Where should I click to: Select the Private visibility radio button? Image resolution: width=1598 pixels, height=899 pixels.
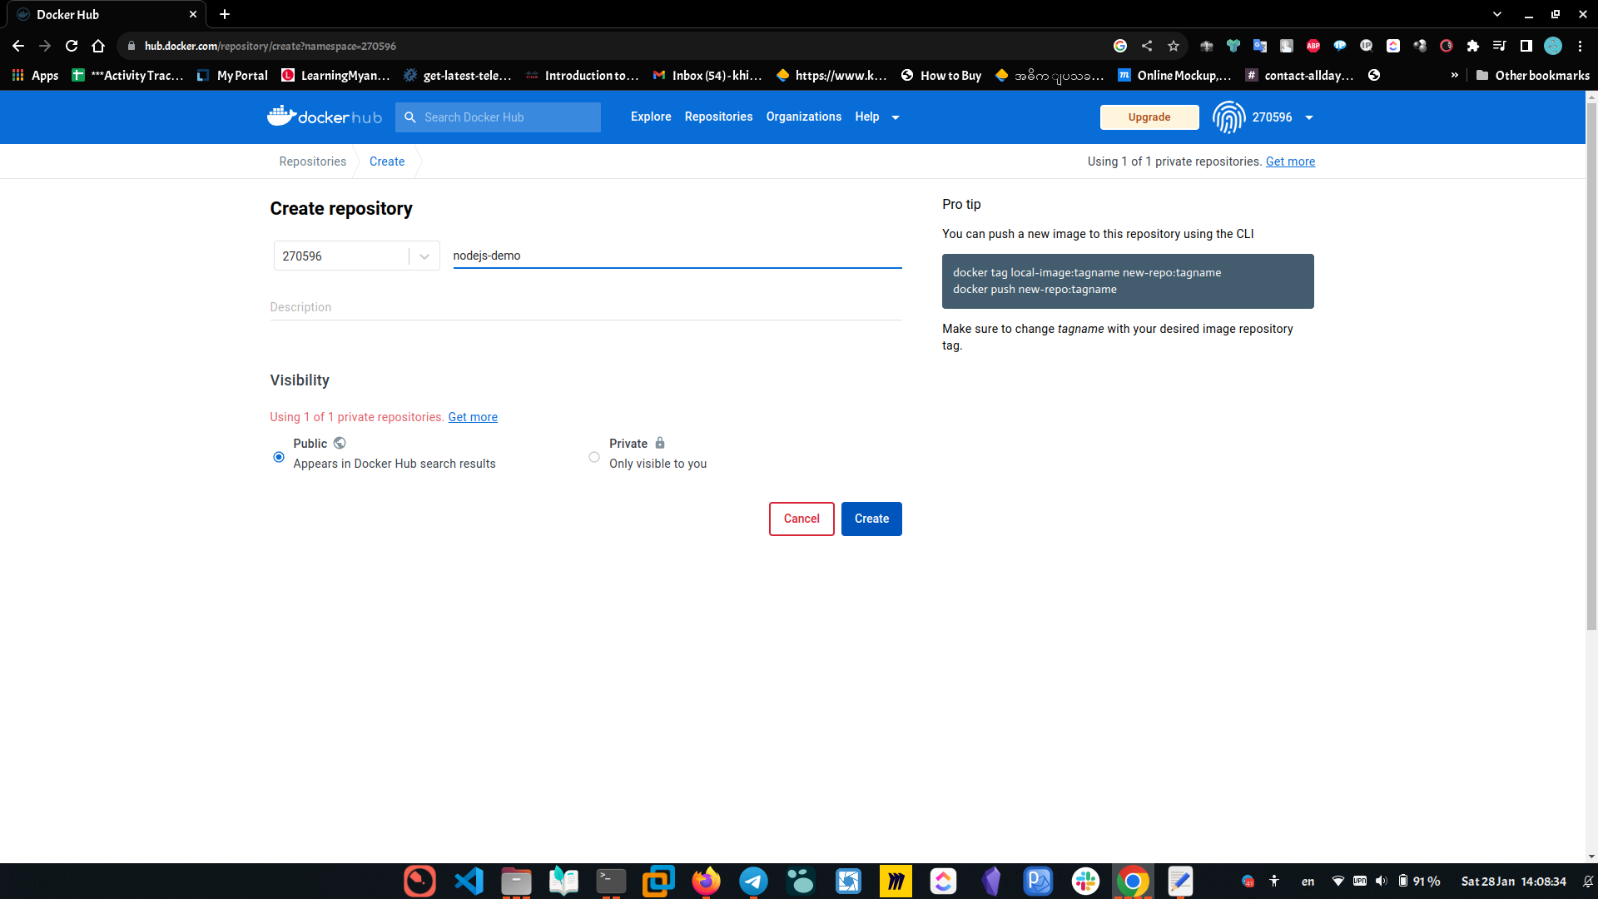[594, 457]
